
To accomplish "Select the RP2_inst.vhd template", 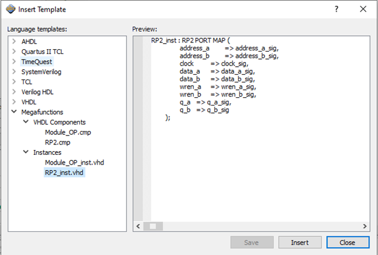I will (x=65, y=173).
